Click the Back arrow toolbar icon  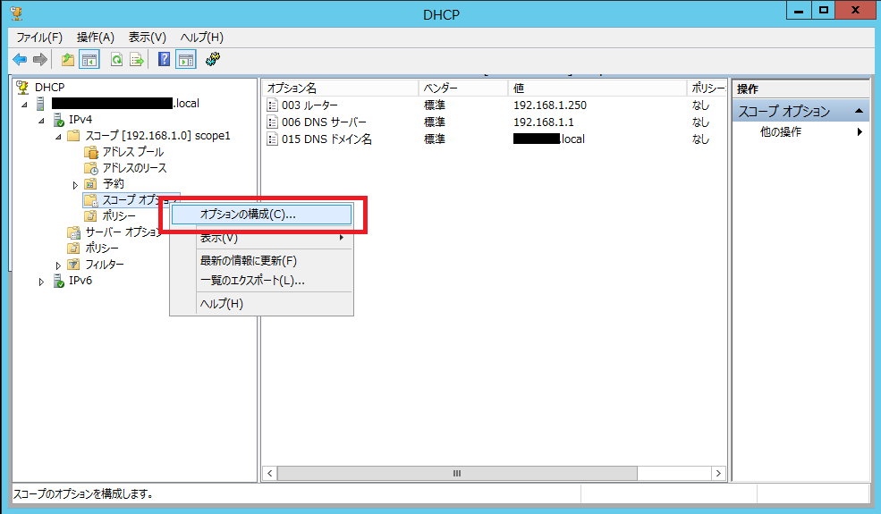[19, 60]
